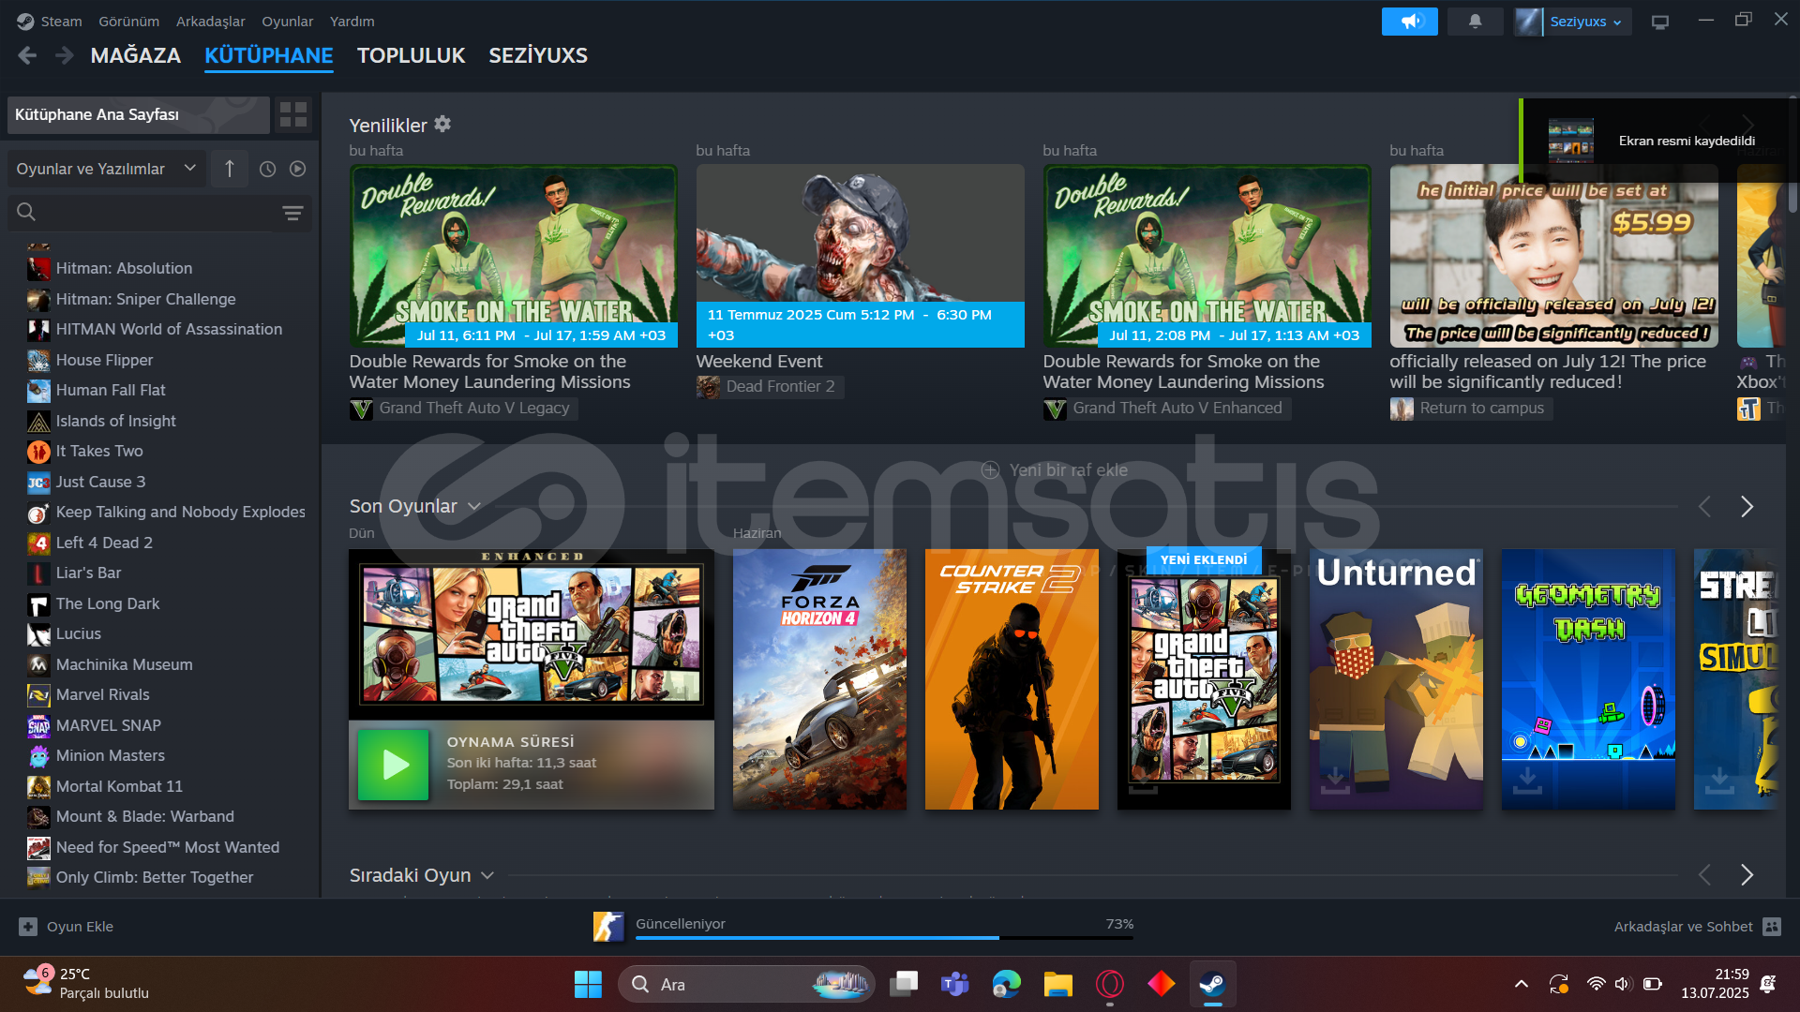1800x1012 pixels.
Task: Open the Görünüm menu
Action: (128, 21)
